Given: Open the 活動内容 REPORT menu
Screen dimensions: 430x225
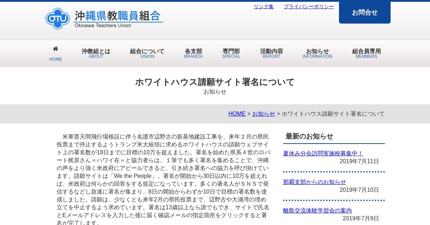Looking at the screenshot, I should 272,54.
